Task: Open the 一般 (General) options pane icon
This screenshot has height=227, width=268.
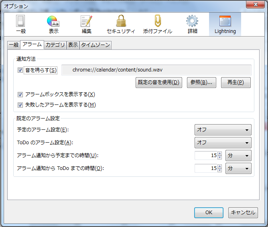Action: pyautogui.click(x=21, y=24)
